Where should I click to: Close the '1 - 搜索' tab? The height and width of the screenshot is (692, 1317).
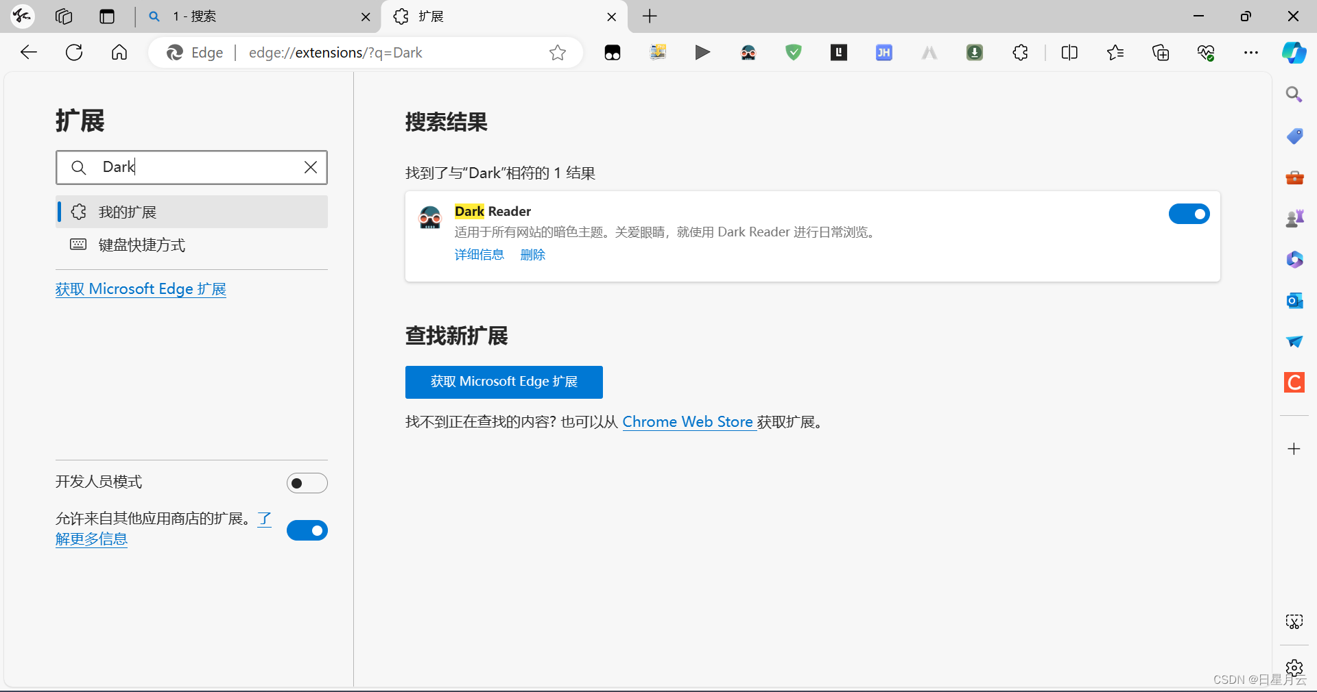click(x=366, y=17)
